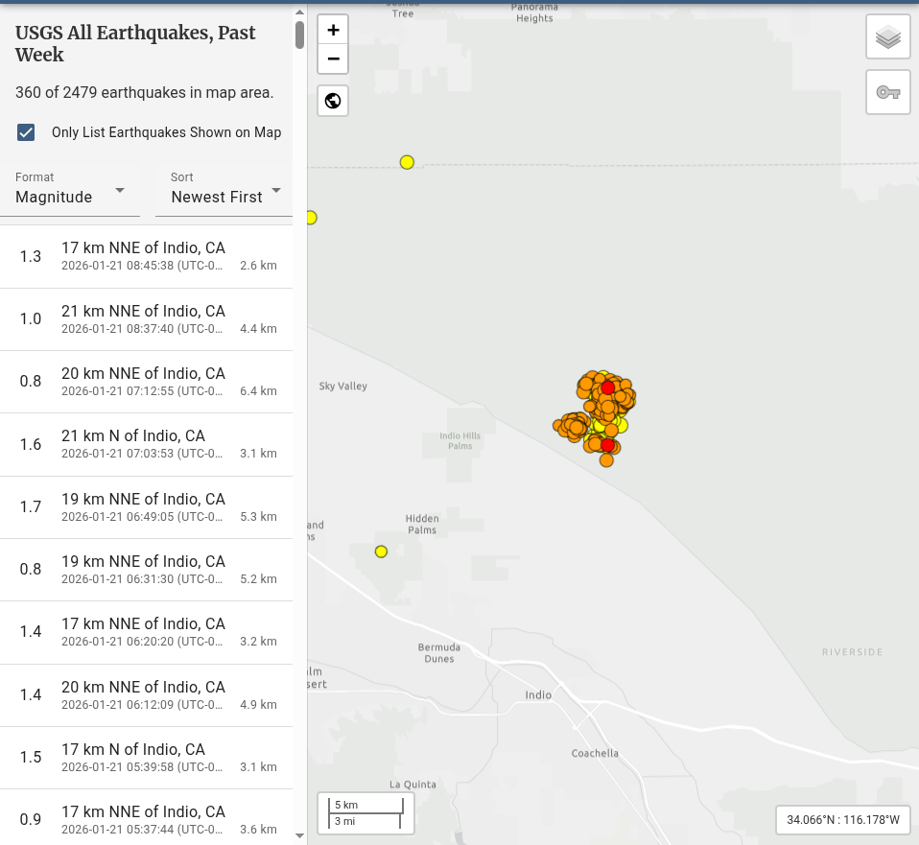Open the 1.5 magnitude 17 km N of Indio entry
The image size is (919, 845).
146,757
